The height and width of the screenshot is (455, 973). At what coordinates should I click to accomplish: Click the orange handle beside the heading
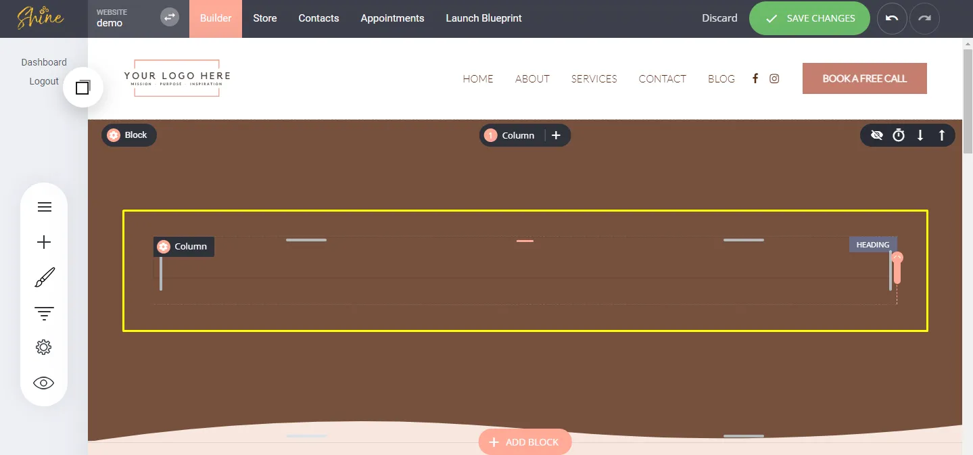pyautogui.click(x=897, y=268)
